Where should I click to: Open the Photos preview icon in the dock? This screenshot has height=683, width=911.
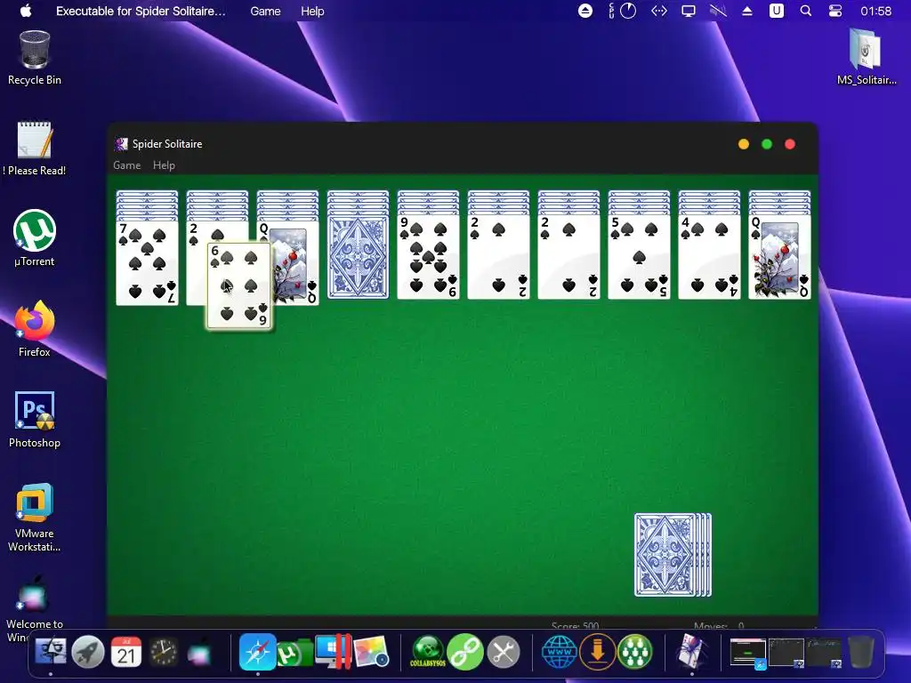click(371, 653)
